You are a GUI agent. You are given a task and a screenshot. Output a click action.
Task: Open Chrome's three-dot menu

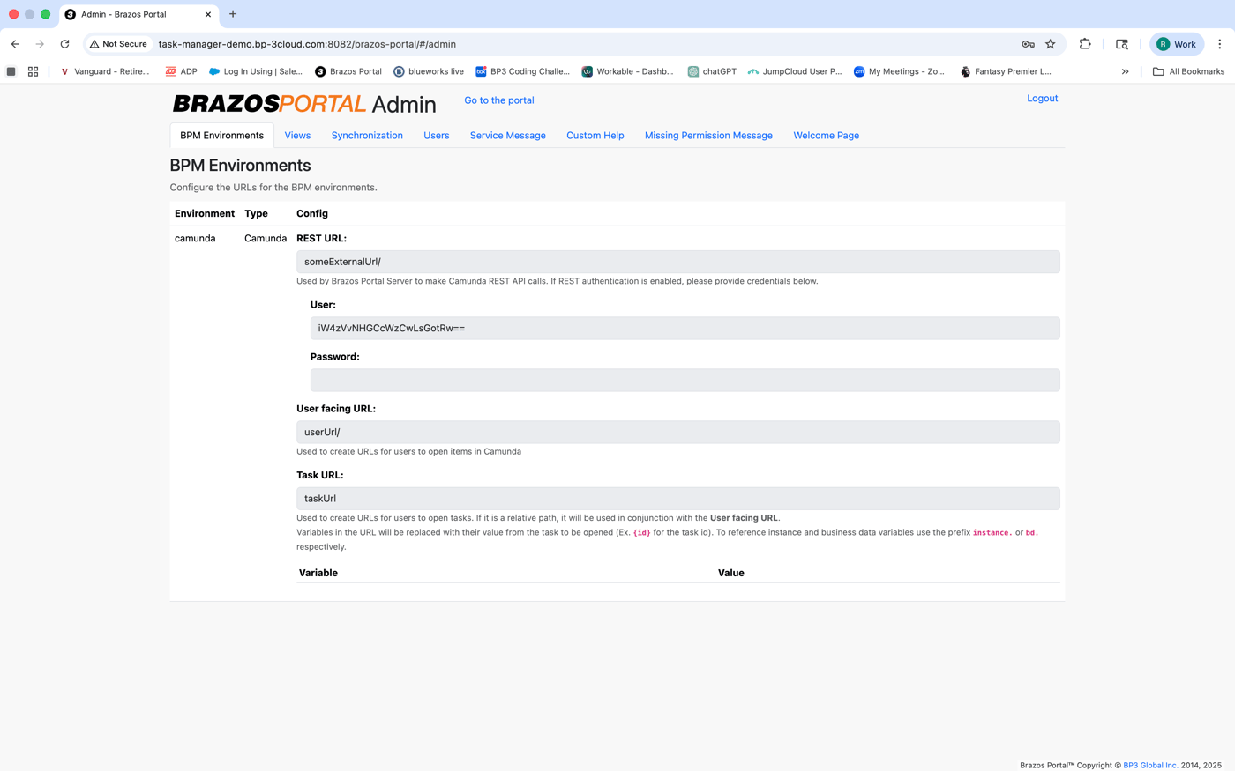(x=1219, y=44)
